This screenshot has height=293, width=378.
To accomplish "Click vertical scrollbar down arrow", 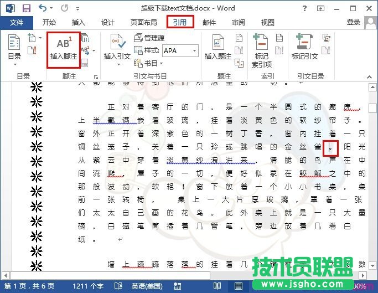I will 372,266.
